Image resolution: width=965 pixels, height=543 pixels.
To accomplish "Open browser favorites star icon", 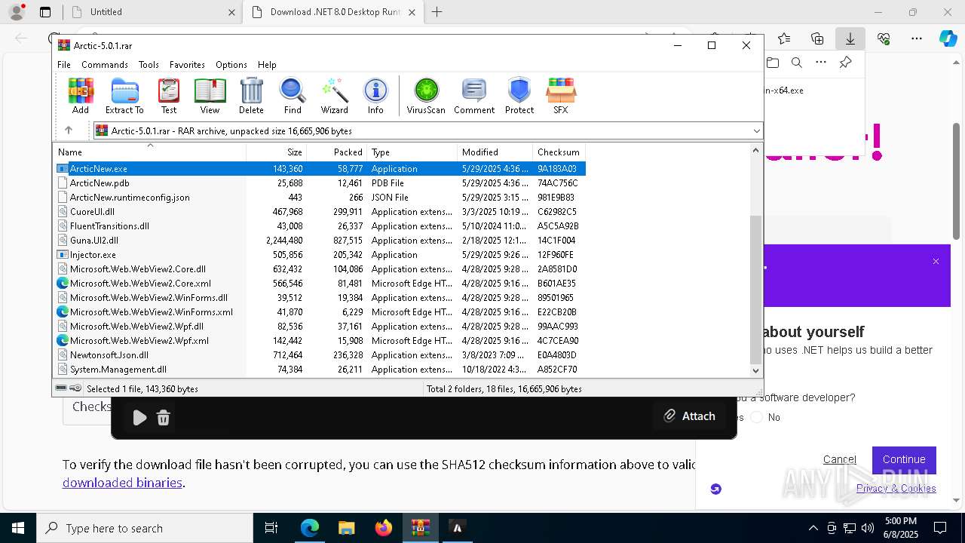I will pos(784,38).
